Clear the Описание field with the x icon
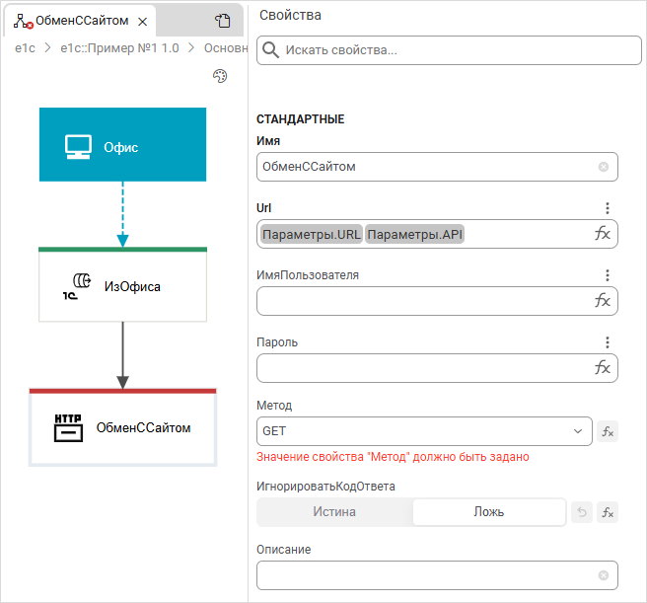647x603 pixels. [604, 575]
